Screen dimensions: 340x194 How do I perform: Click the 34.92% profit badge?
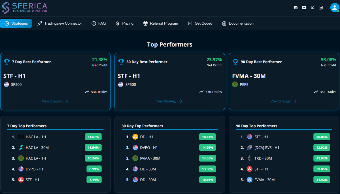coord(322,180)
